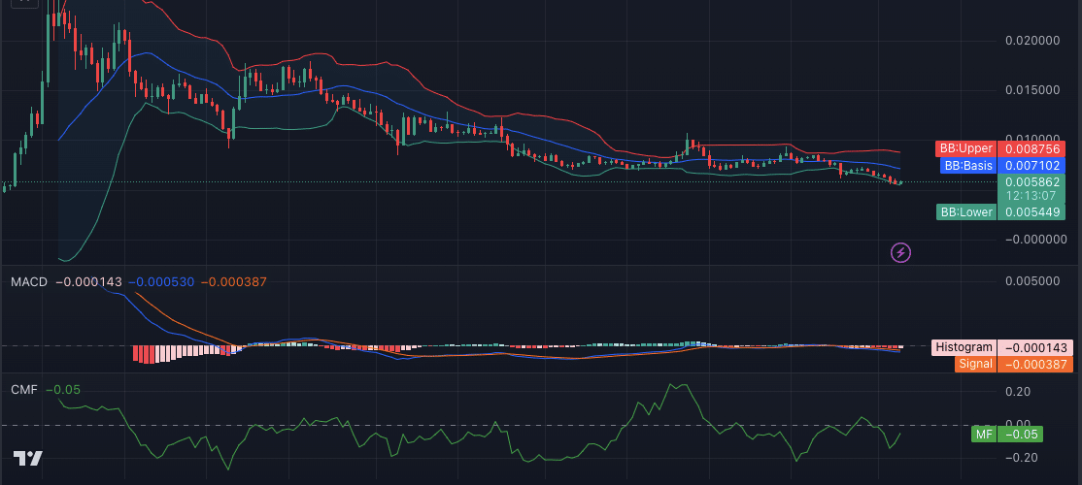Select the orange Signal label
1082x485 pixels.
(974, 364)
